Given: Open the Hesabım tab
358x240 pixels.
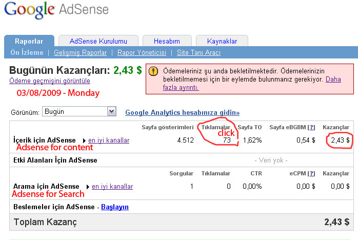Looking at the screenshot, I should coord(167,41).
